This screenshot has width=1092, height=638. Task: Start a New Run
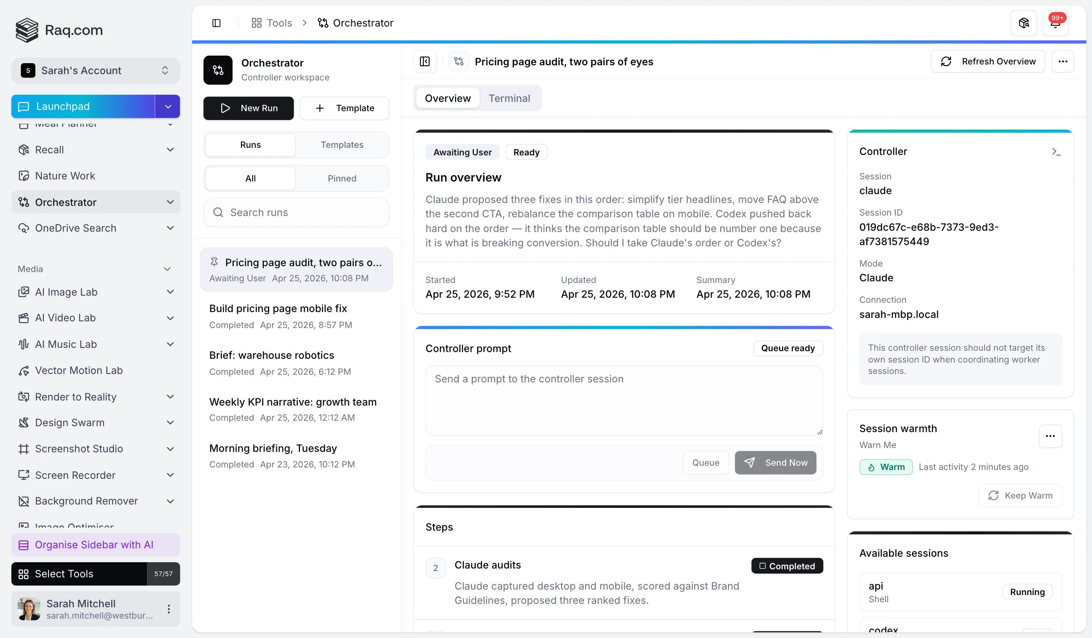point(248,108)
